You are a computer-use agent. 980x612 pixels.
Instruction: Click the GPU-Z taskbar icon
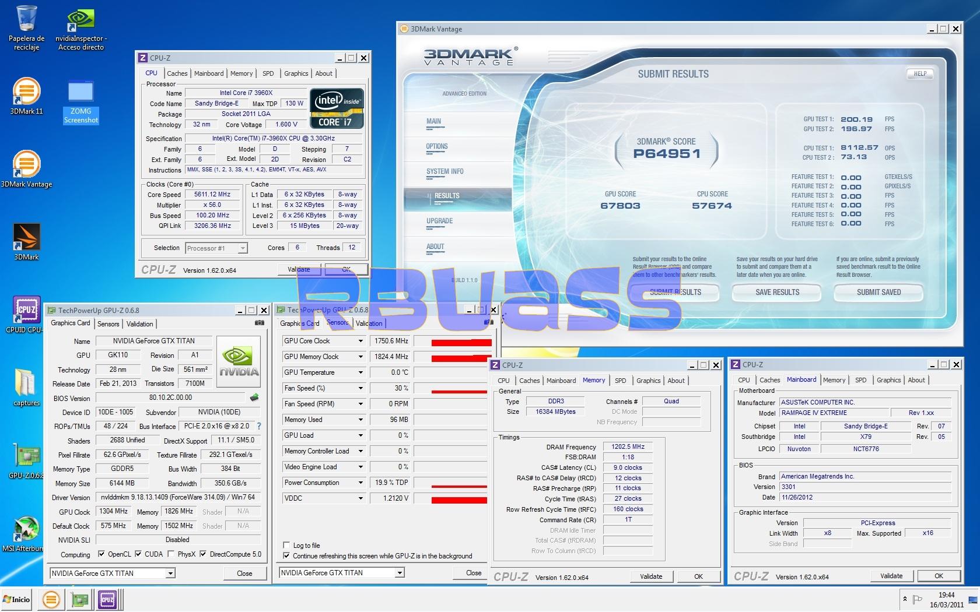point(79,599)
